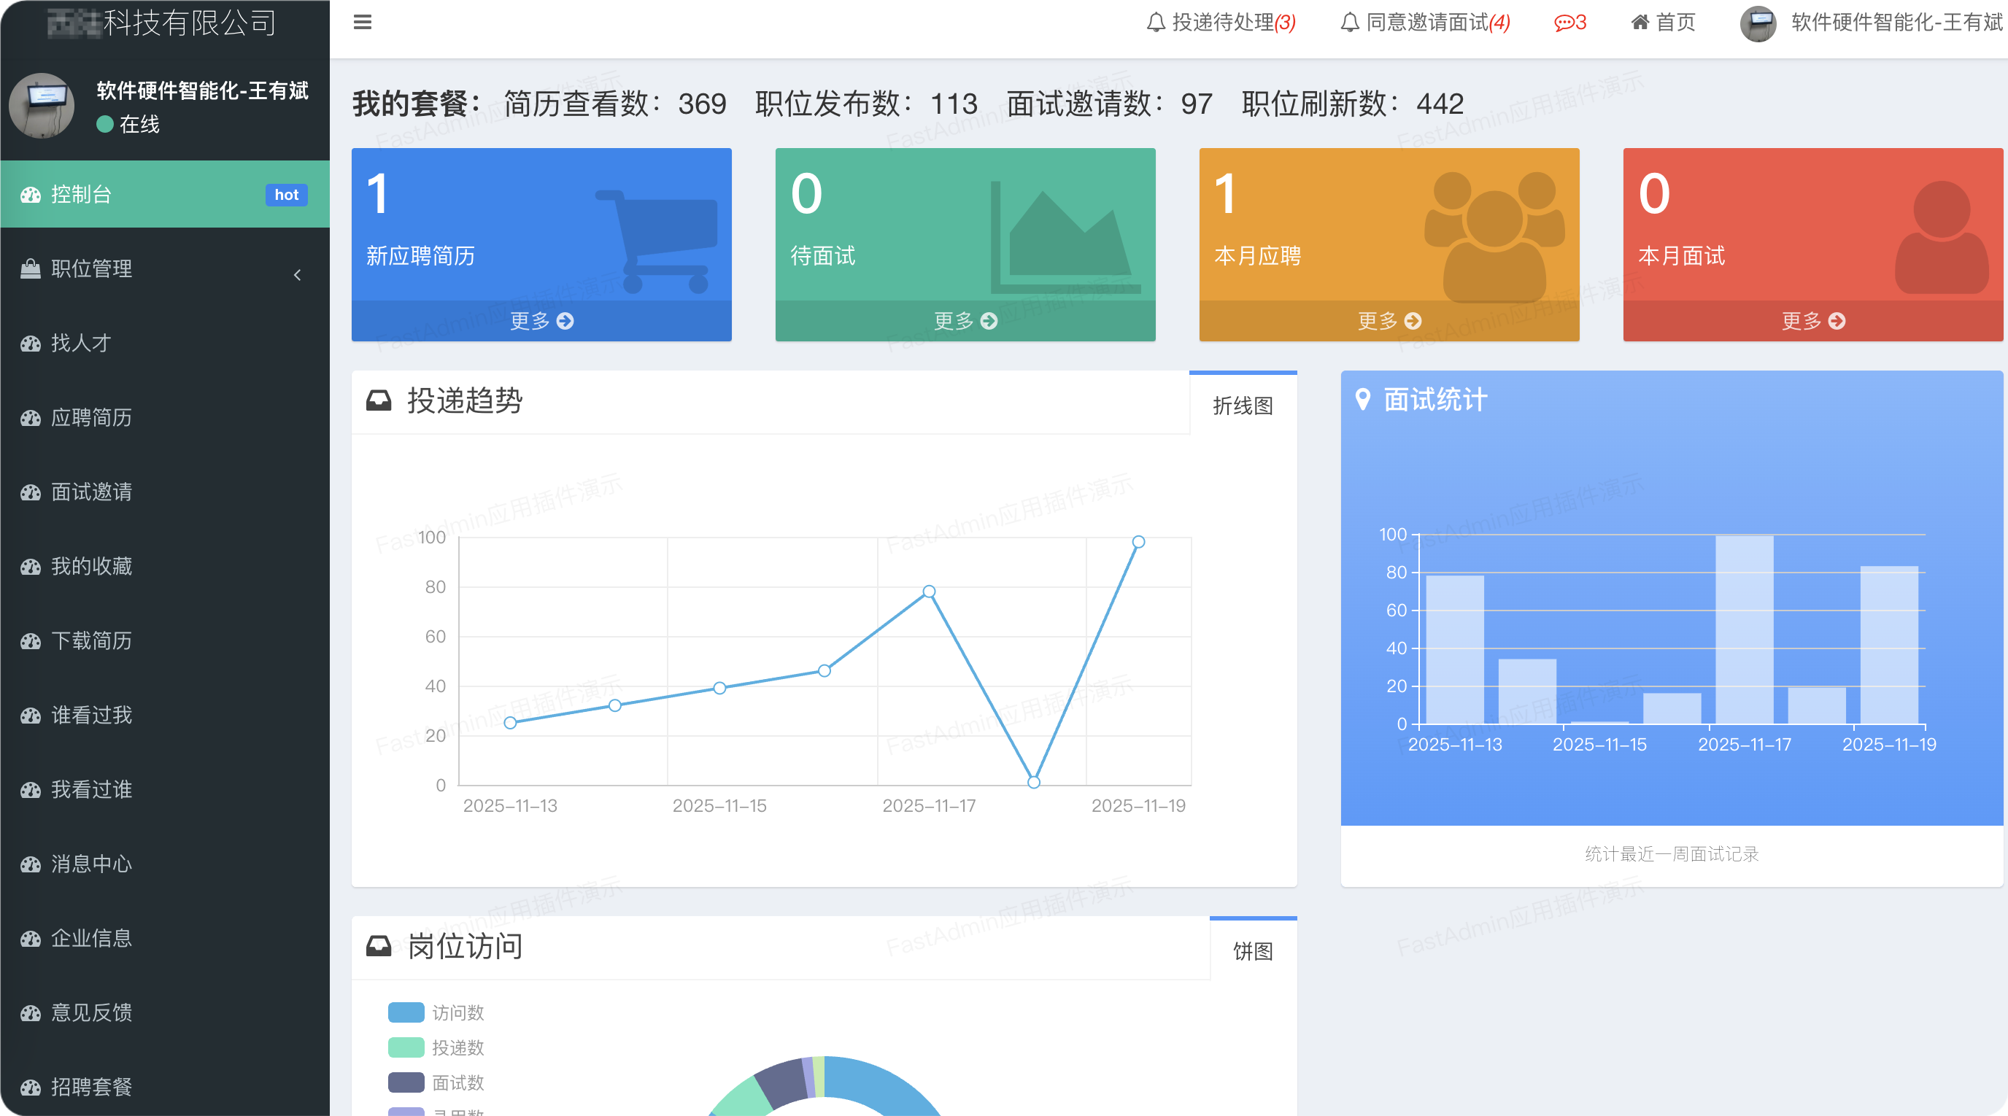Open the 软件硬件智能化-王有斌 profile dropdown

pos(1869,23)
